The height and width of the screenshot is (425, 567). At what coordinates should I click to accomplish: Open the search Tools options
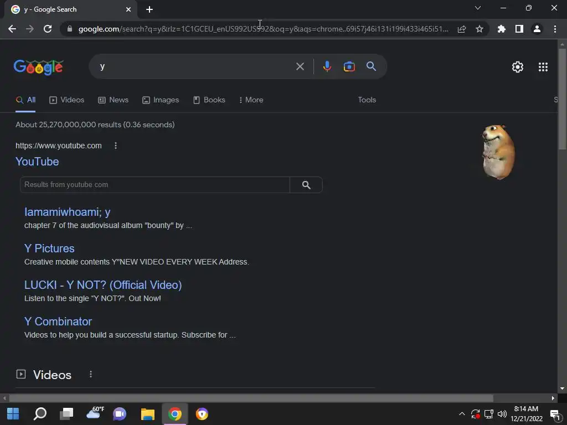click(367, 100)
